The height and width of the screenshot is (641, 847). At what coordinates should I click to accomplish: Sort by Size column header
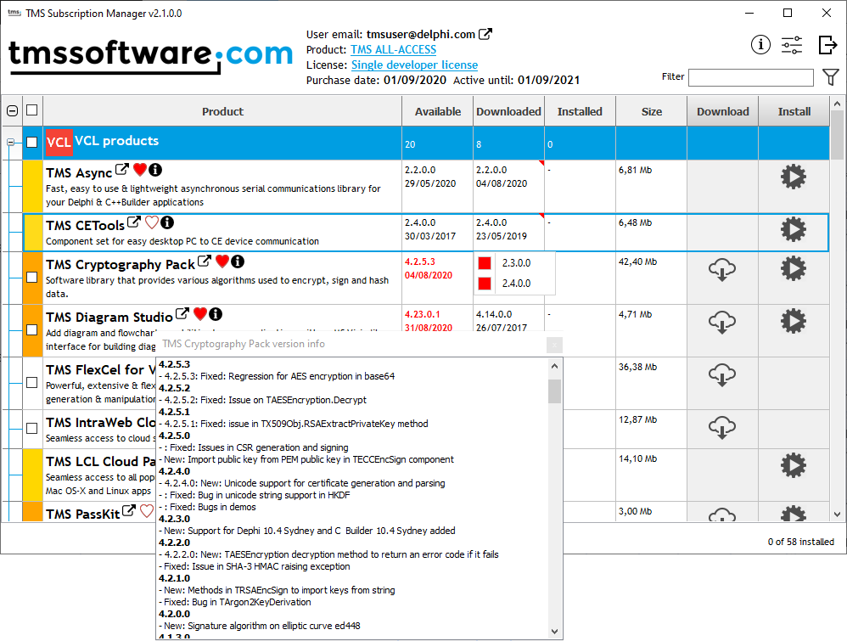click(652, 111)
